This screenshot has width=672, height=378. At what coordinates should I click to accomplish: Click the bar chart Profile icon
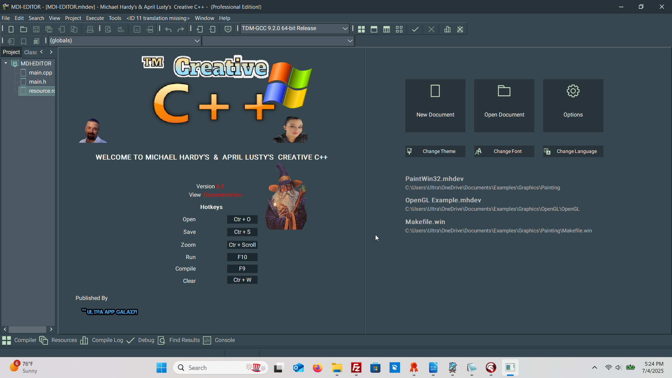click(x=447, y=29)
